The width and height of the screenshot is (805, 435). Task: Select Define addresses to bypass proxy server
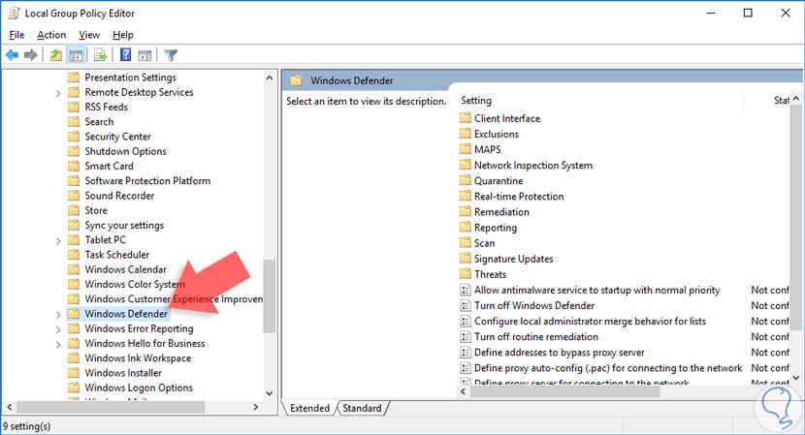coord(559,353)
